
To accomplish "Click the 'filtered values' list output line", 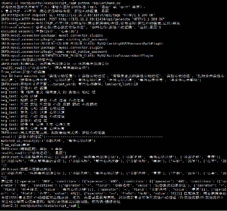I will (x=81, y=27).
